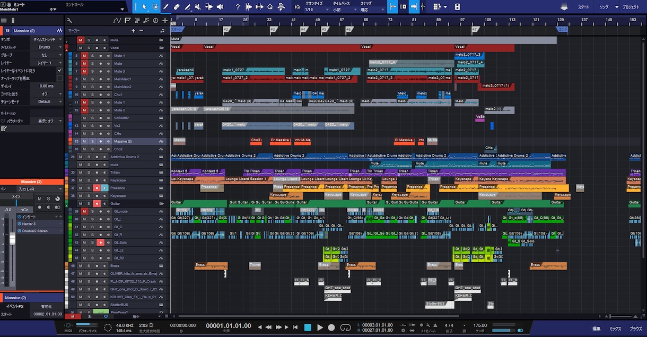Mute the Trilian track

(81, 172)
